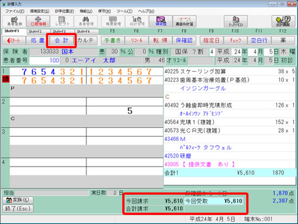
Task: Click the スタート button
Action: 14,41
